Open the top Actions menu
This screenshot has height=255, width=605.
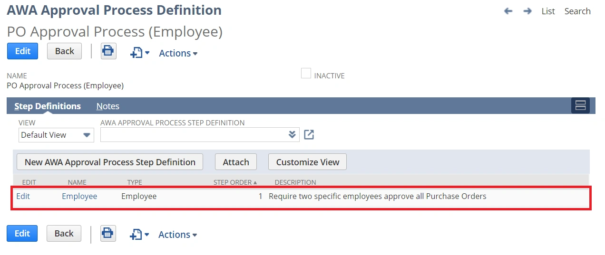[178, 53]
